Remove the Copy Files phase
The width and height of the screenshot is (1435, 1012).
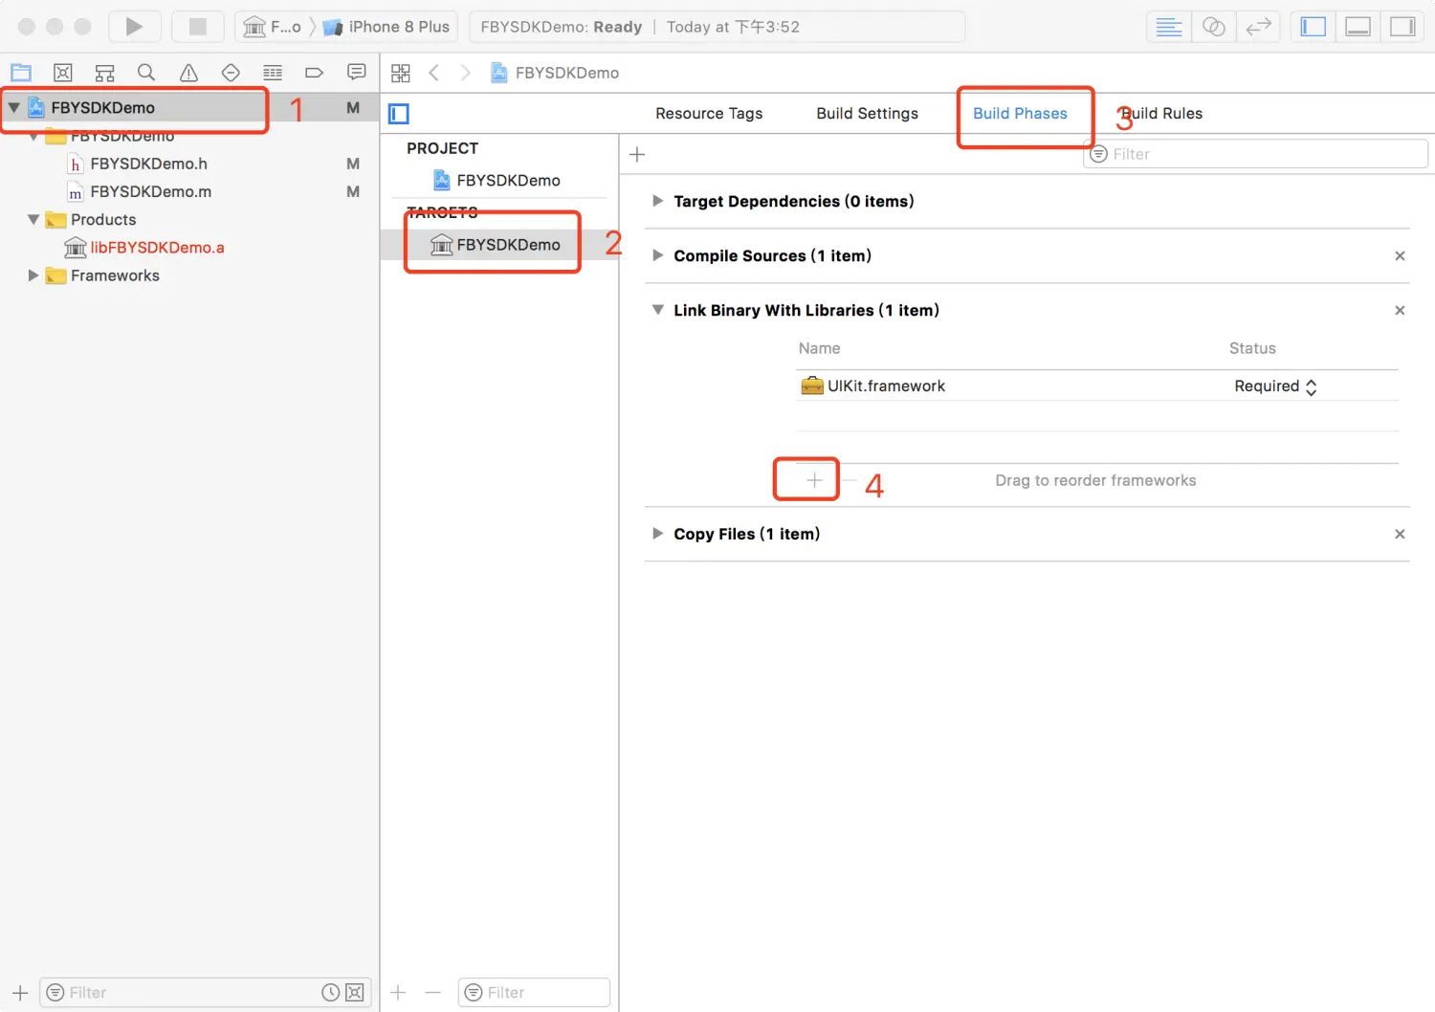1400,534
